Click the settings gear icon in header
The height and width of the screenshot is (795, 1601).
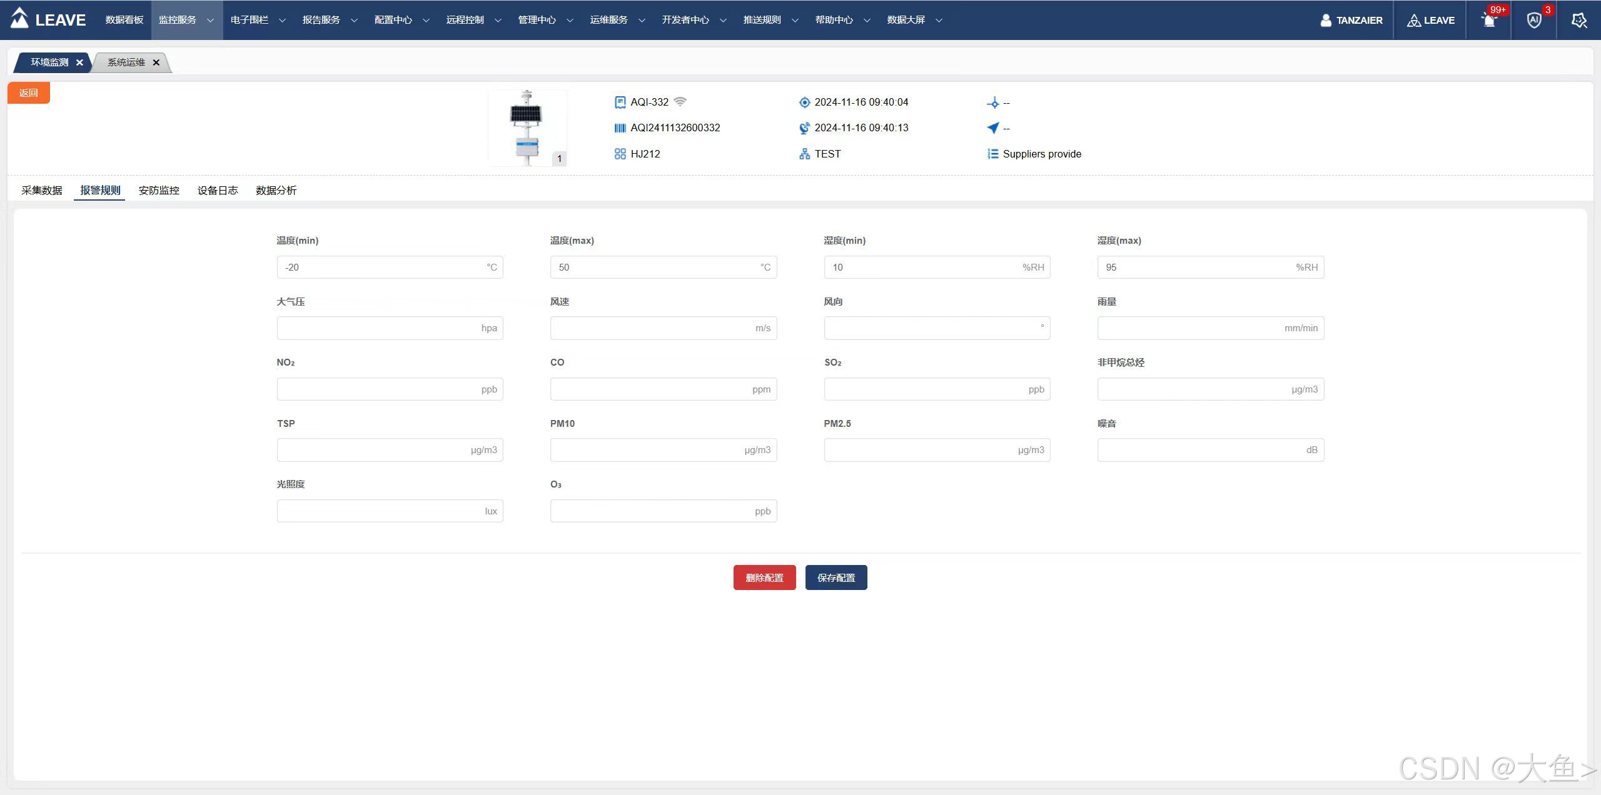click(1579, 21)
